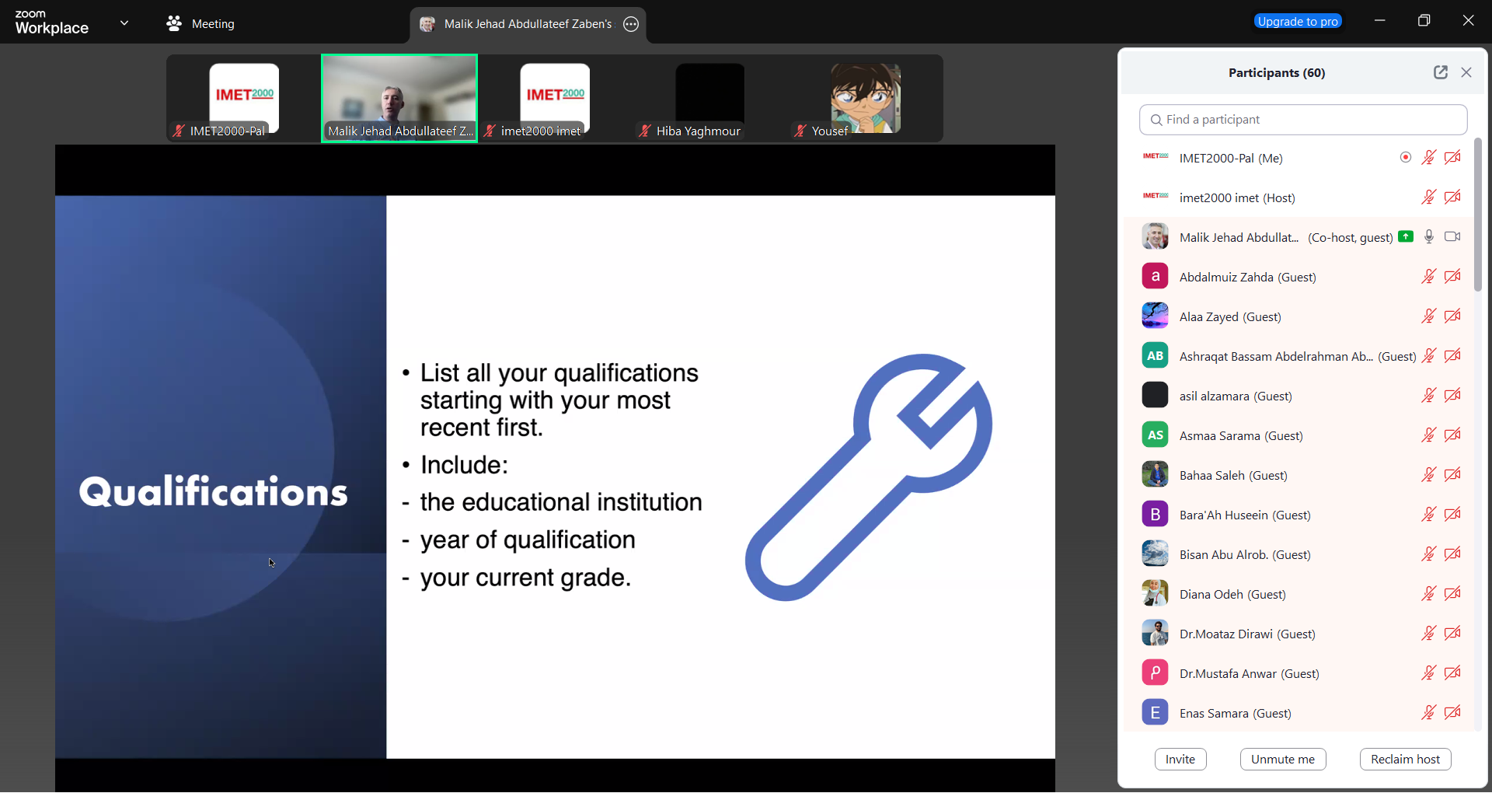Click the Meeting people icon
The image size is (1492, 793).
[173, 24]
